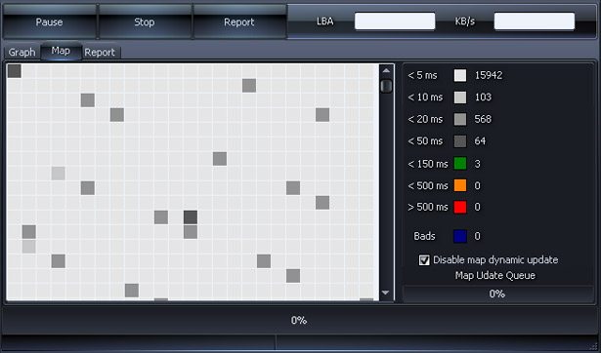Screen dimensions: 601x353
Task: Click the 'Bads' label
Action: coord(424,236)
